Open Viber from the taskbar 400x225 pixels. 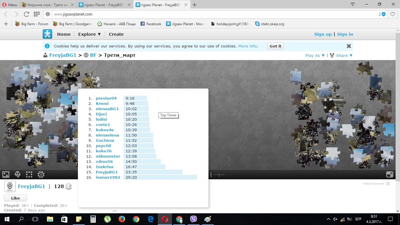pyautogui.click(x=193, y=219)
